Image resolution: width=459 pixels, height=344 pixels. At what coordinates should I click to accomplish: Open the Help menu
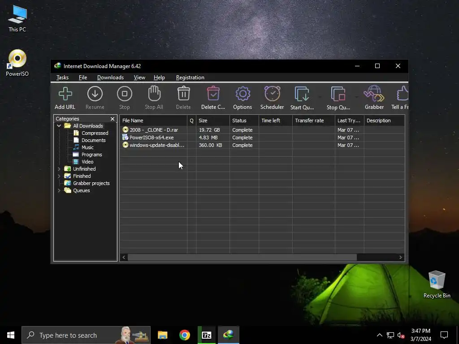(159, 77)
